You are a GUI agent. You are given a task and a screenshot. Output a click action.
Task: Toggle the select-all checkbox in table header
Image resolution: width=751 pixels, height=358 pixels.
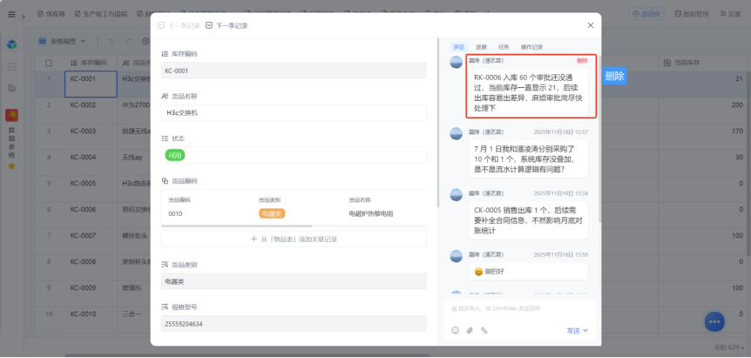[49, 63]
